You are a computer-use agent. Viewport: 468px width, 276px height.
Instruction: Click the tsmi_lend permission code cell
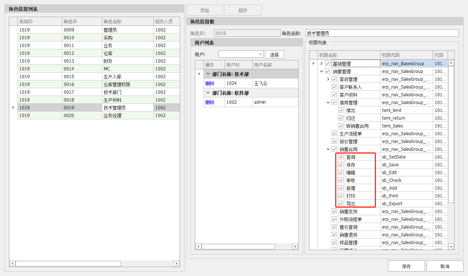(x=406, y=110)
